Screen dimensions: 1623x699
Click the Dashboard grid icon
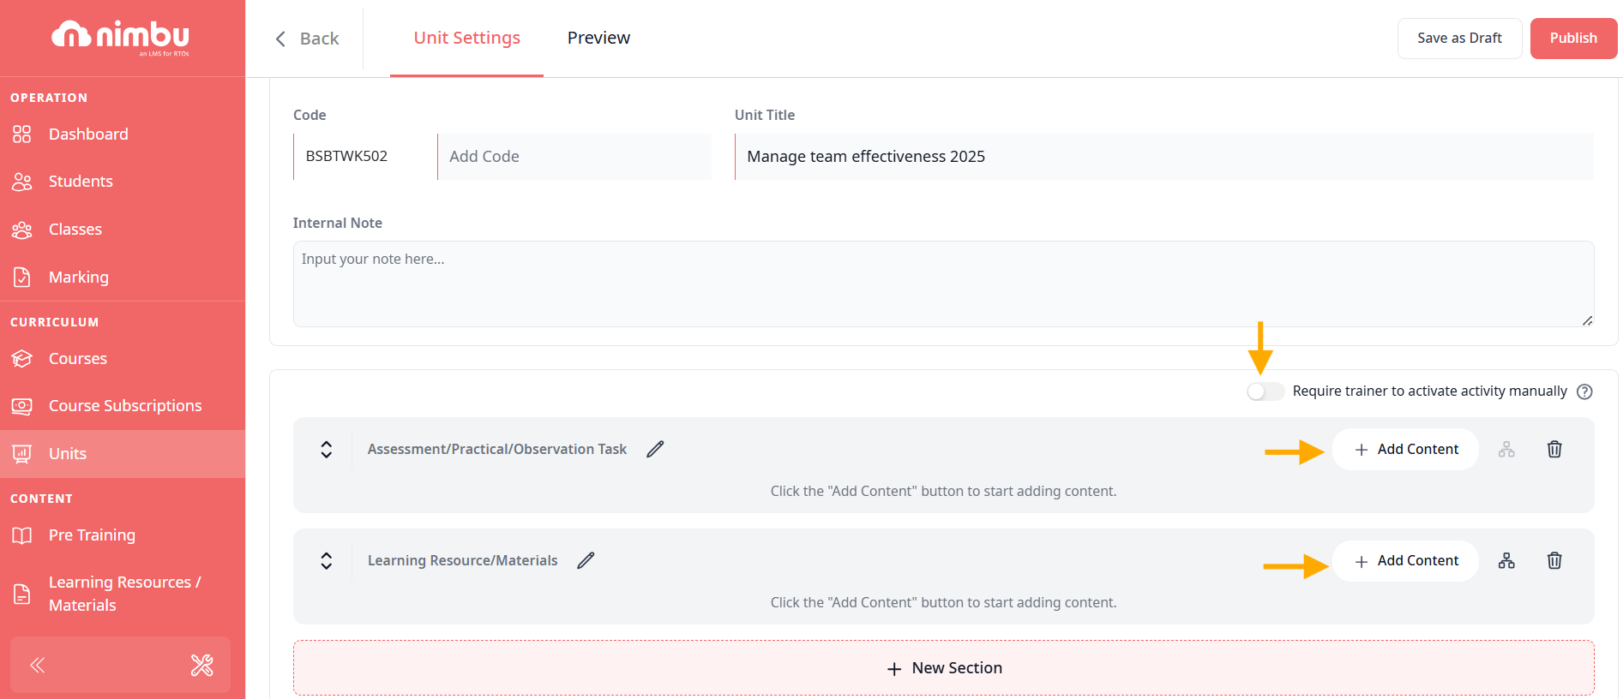pyautogui.click(x=22, y=134)
